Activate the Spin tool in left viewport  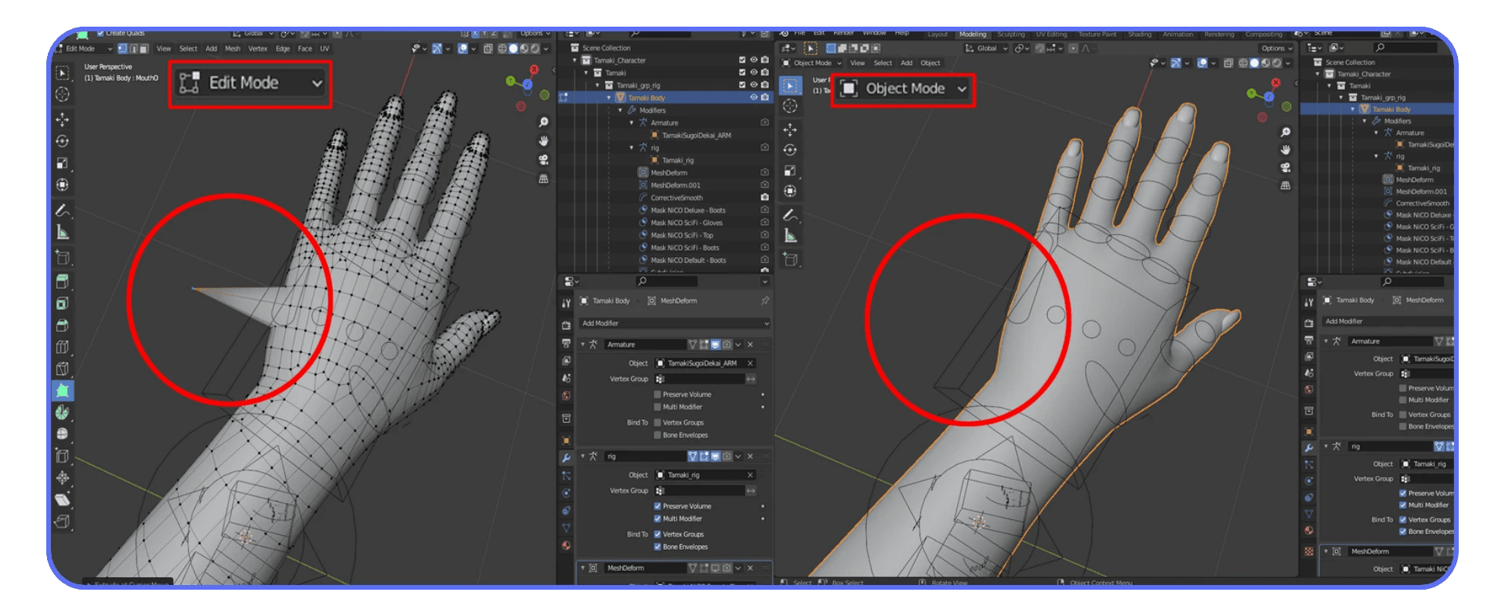coord(63,412)
